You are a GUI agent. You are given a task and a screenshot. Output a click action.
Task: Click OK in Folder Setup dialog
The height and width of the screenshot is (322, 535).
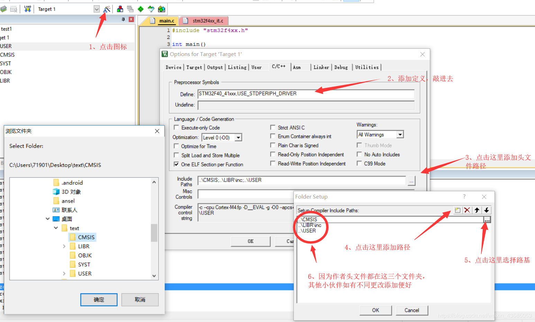(375, 310)
